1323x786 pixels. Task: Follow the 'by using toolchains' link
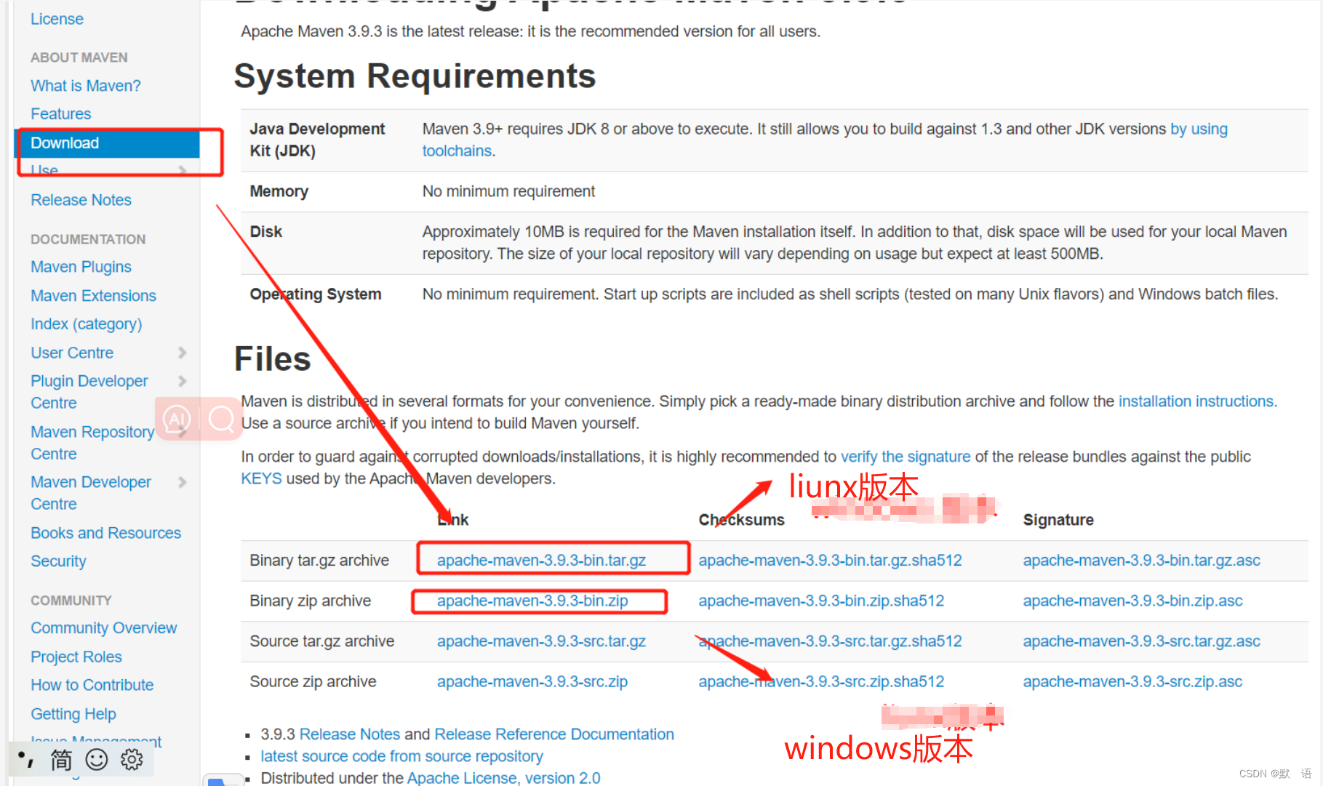[x=1199, y=129]
